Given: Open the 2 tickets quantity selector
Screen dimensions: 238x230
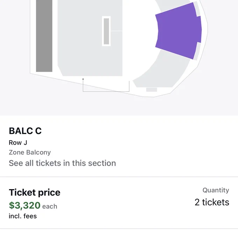Looking at the screenshot, I should (x=212, y=202).
